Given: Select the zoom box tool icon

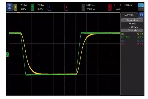Looking at the screenshot, I should click(x=141, y=5).
